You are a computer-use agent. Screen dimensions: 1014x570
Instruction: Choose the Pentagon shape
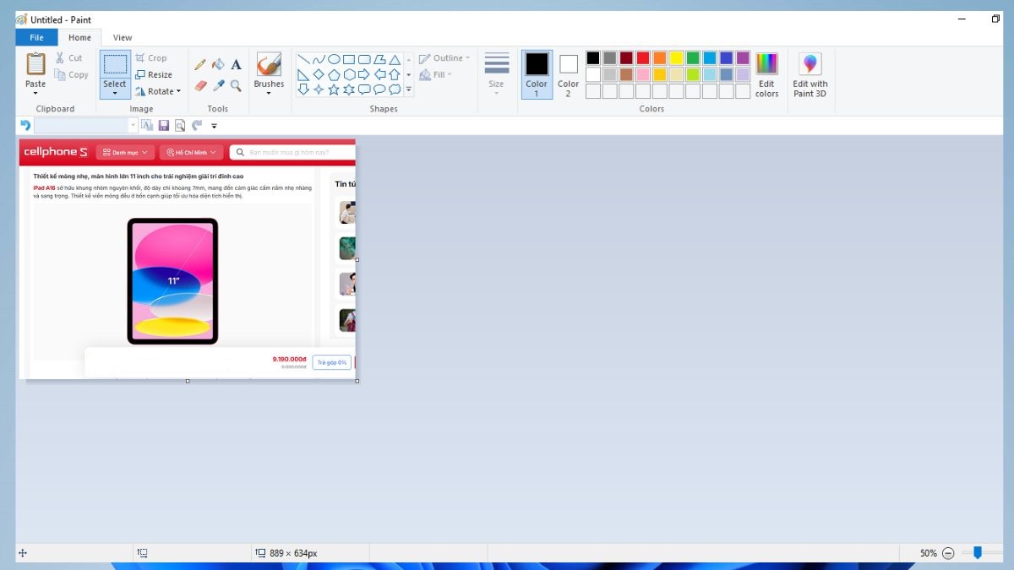pos(334,74)
